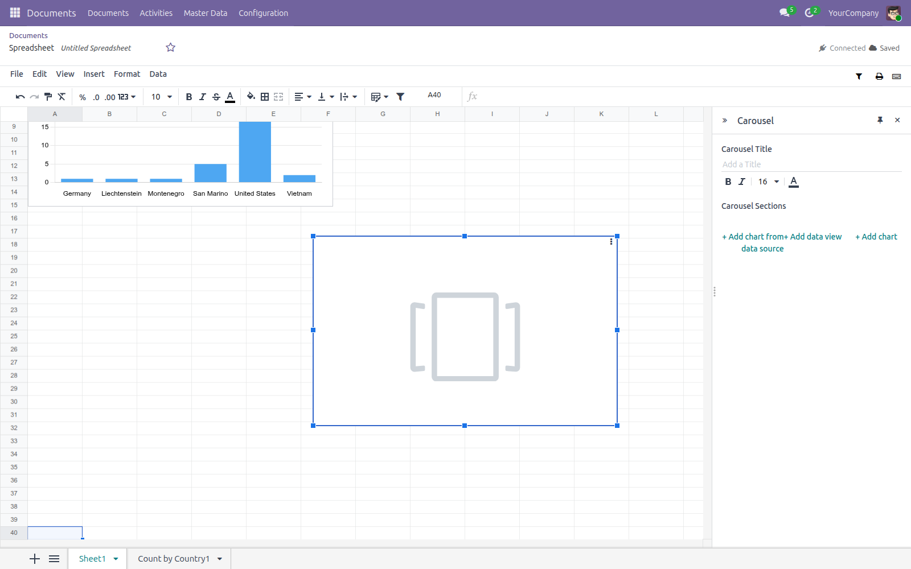This screenshot has height=569, width=911.
Task: Switch to Count by Country1 sheet tab
Action: 174,559
